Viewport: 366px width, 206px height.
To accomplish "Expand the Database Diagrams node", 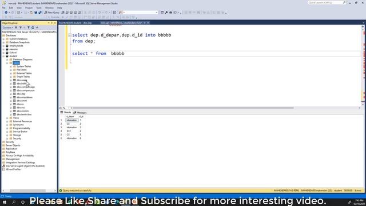I will click(x=7, y=60).
